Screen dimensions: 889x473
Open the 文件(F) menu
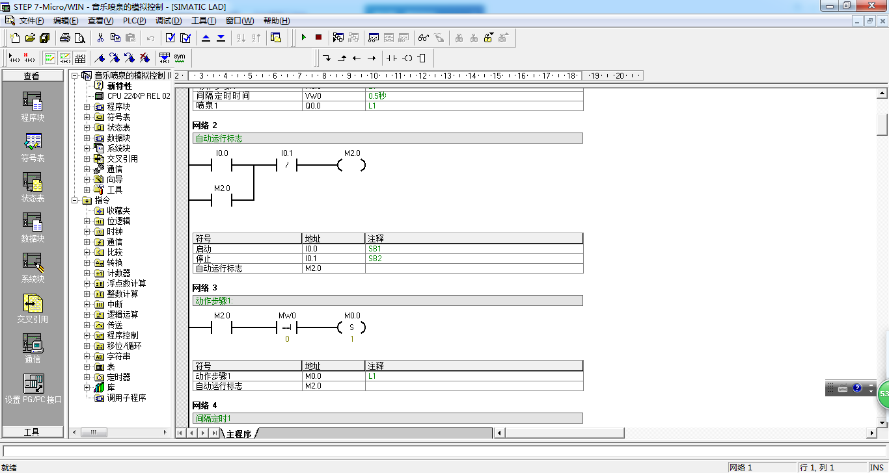pyautogui.click(x=31, y=21)
